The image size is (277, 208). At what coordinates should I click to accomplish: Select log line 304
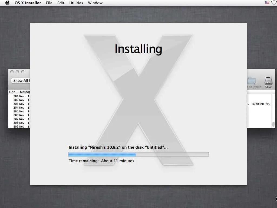(19, 108)
